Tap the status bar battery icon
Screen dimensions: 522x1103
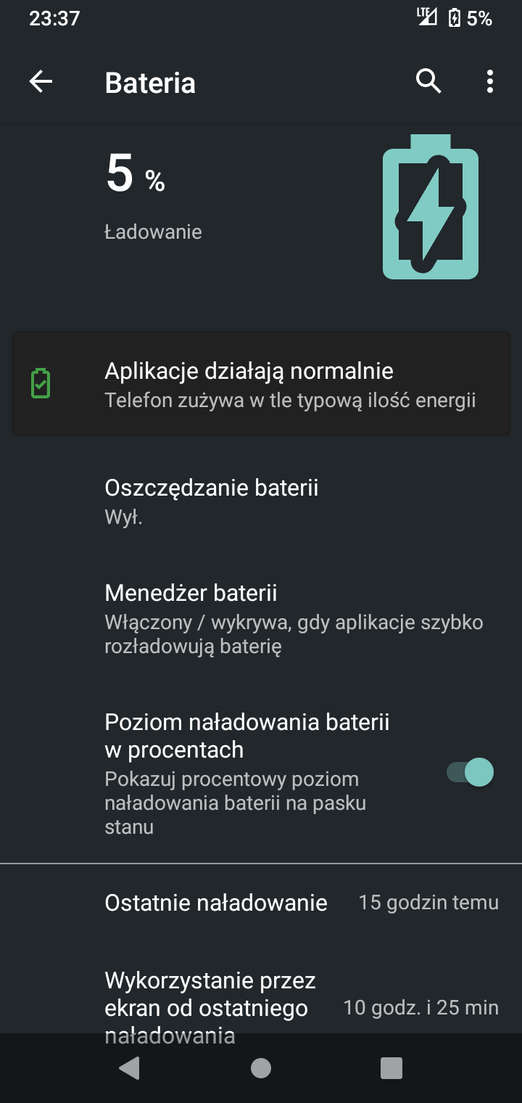click(455, 17)
